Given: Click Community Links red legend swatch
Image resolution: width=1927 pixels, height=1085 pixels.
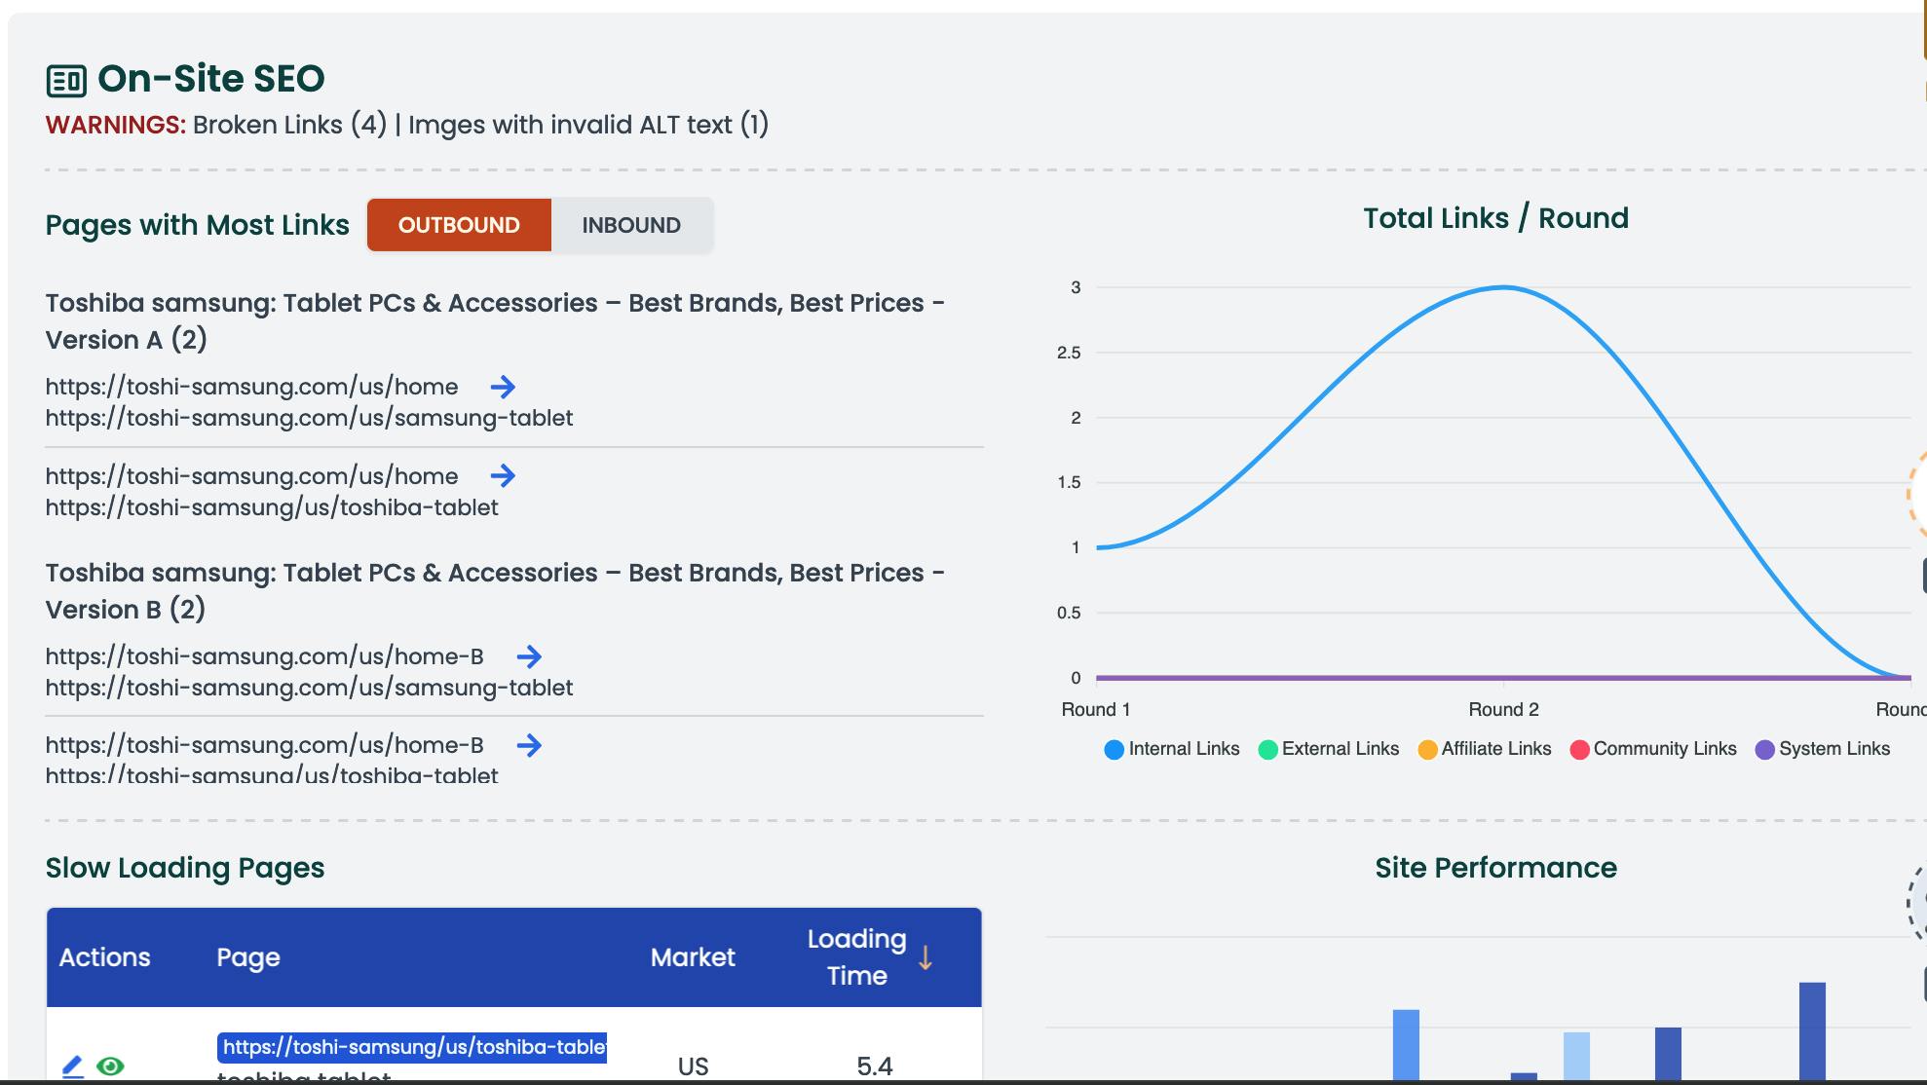Looking at the screenshot, I should [1580, 750].
